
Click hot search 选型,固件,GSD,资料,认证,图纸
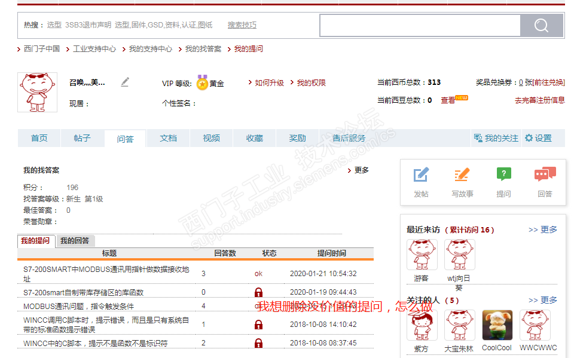point(164,25)
